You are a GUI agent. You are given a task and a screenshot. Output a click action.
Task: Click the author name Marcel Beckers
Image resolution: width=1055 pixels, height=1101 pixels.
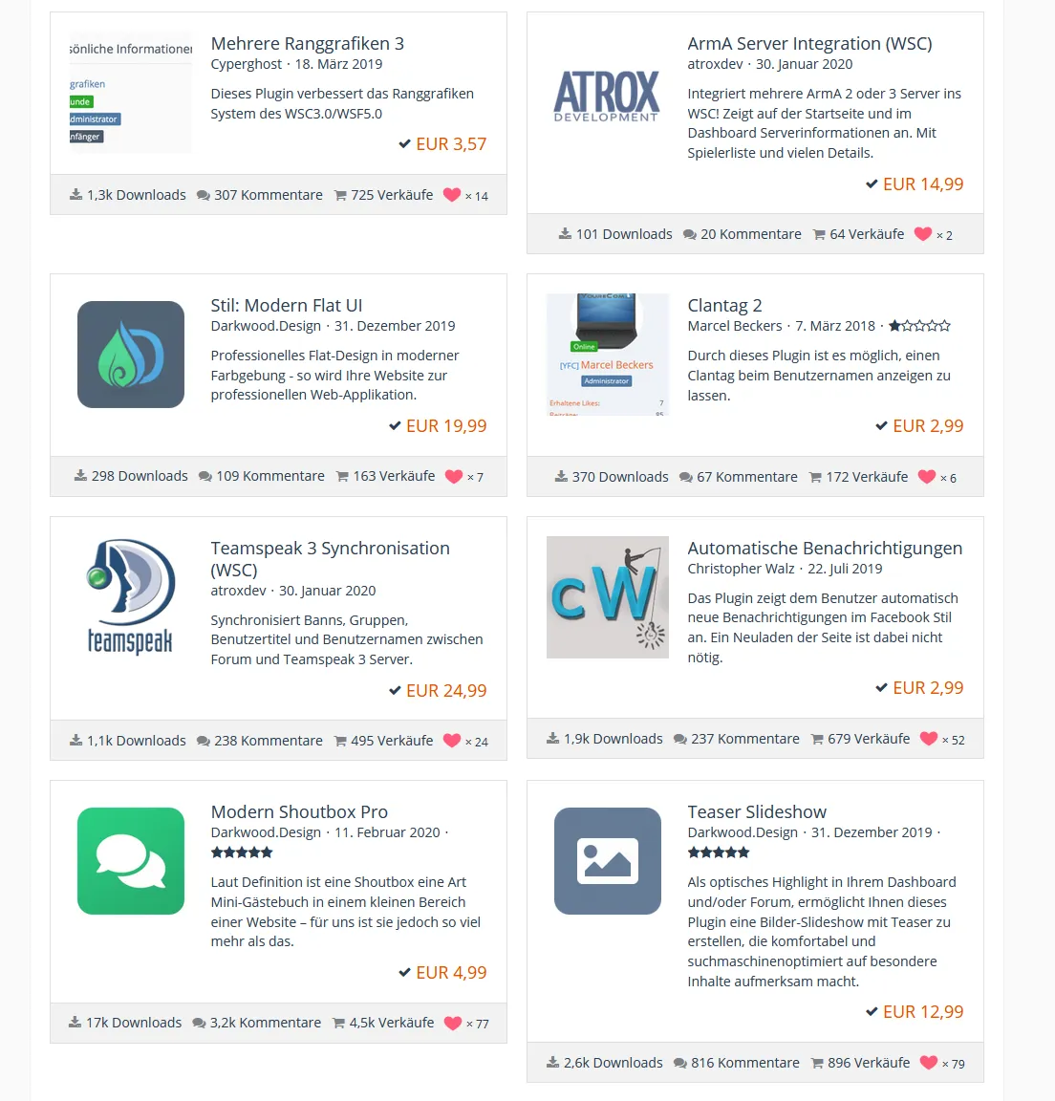[734, 326]
